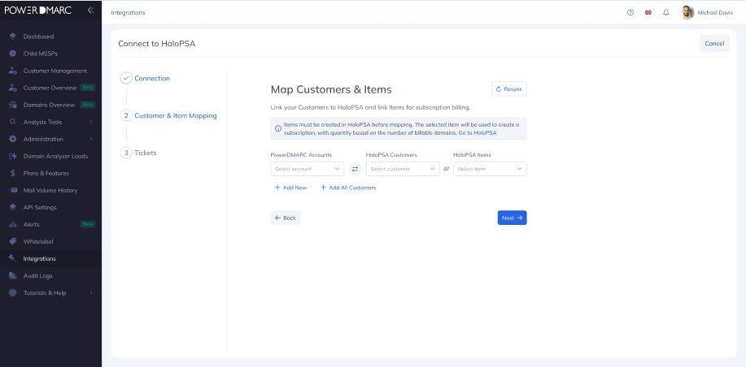Click the Domains Overview sidebar icon

coord(13,105)
